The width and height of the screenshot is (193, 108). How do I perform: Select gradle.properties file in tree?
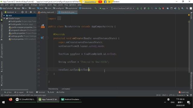click(22, 33)
